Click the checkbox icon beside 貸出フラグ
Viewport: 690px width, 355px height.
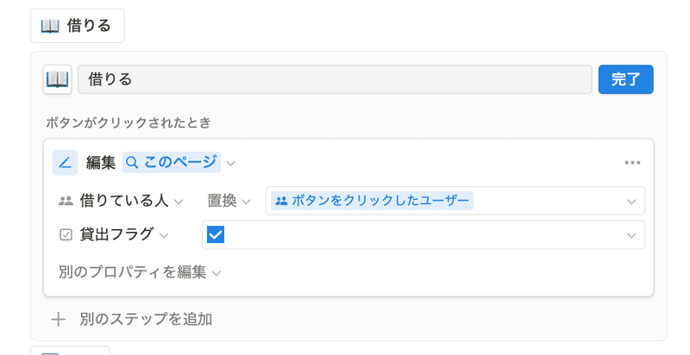[x=66, y=234]
